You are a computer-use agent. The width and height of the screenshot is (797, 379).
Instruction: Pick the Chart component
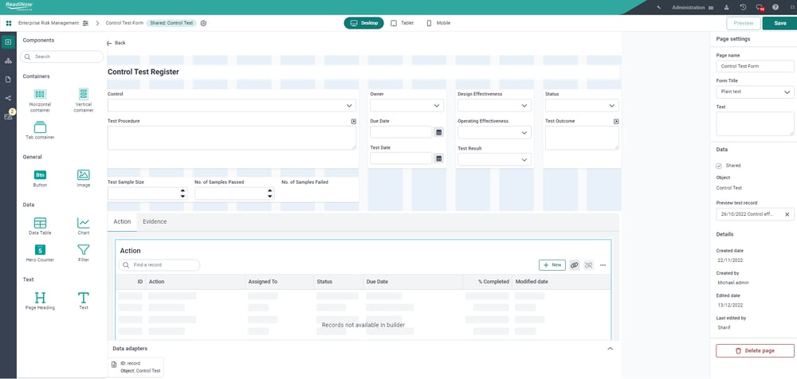(84, 227)
